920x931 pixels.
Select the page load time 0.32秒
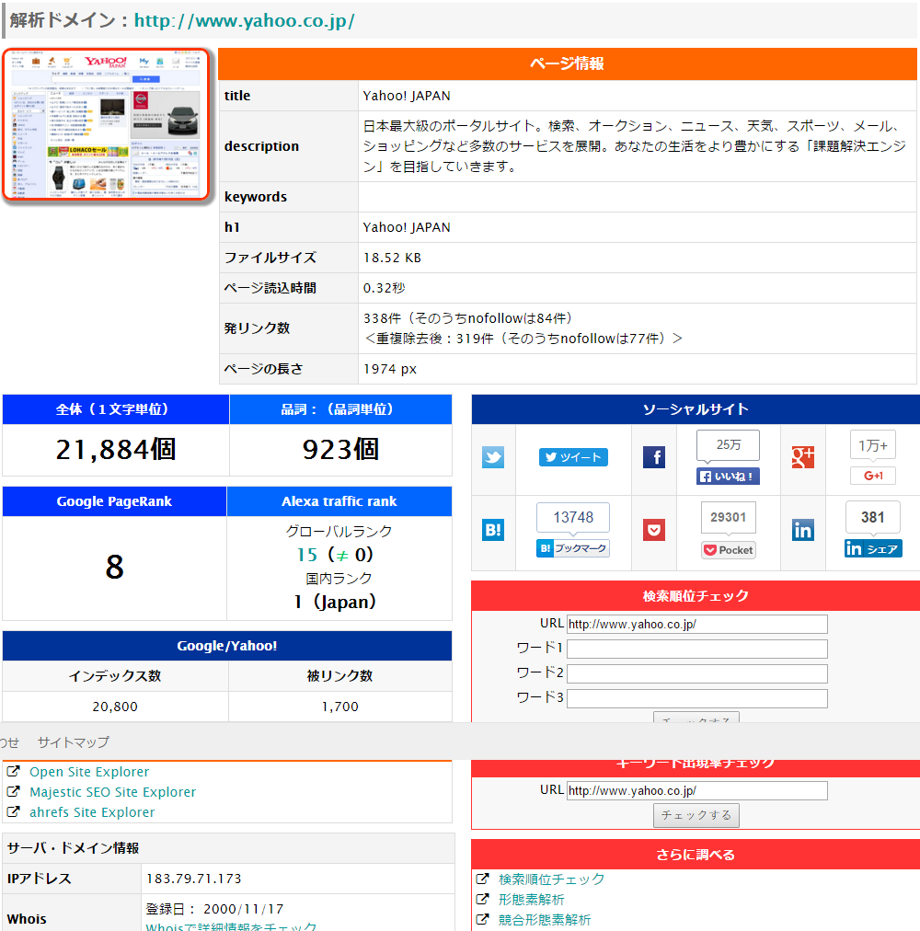click(x=385, y=288)
